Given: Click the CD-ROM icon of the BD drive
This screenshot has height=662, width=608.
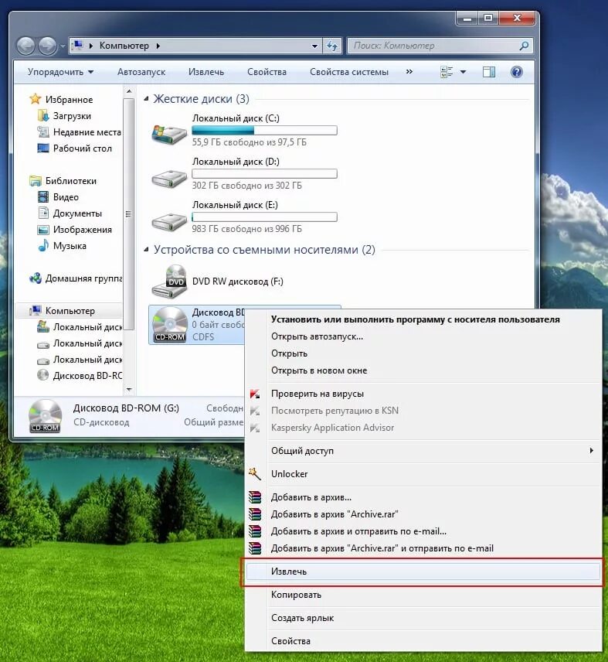Looking at the screenshot, I should [169, 324].
